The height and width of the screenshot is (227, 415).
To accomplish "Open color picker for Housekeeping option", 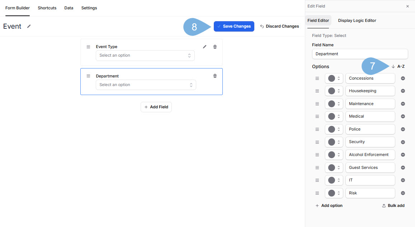I will pos(334,91).
